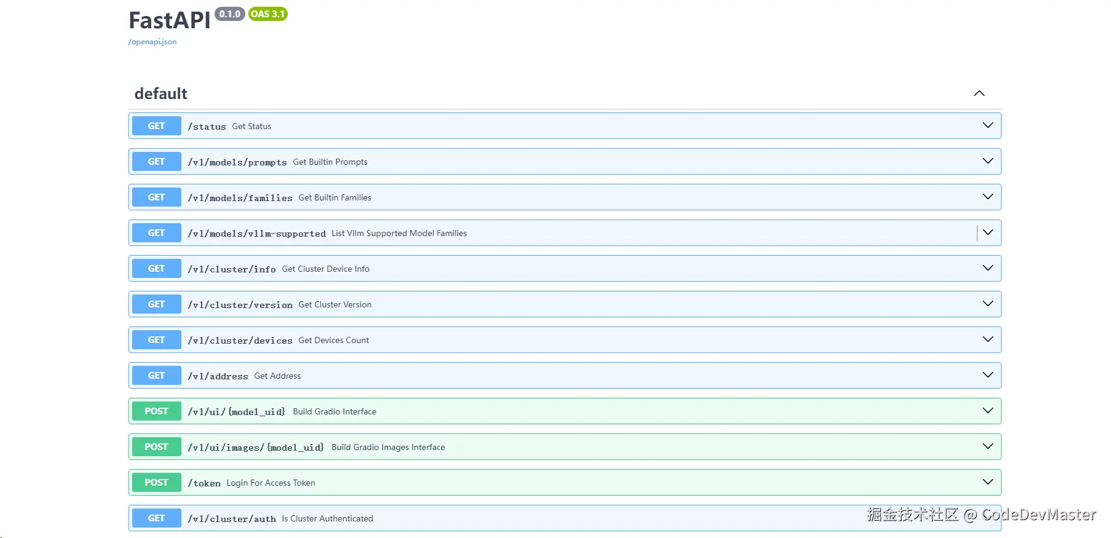
Task: Click GET badge for /v1/models/prompts
Action: tap(157, 162)
